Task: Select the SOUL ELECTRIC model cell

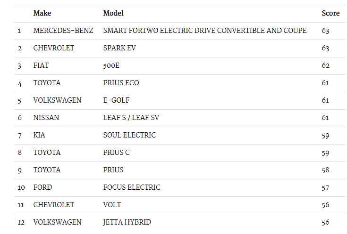Action: (129, 135)
